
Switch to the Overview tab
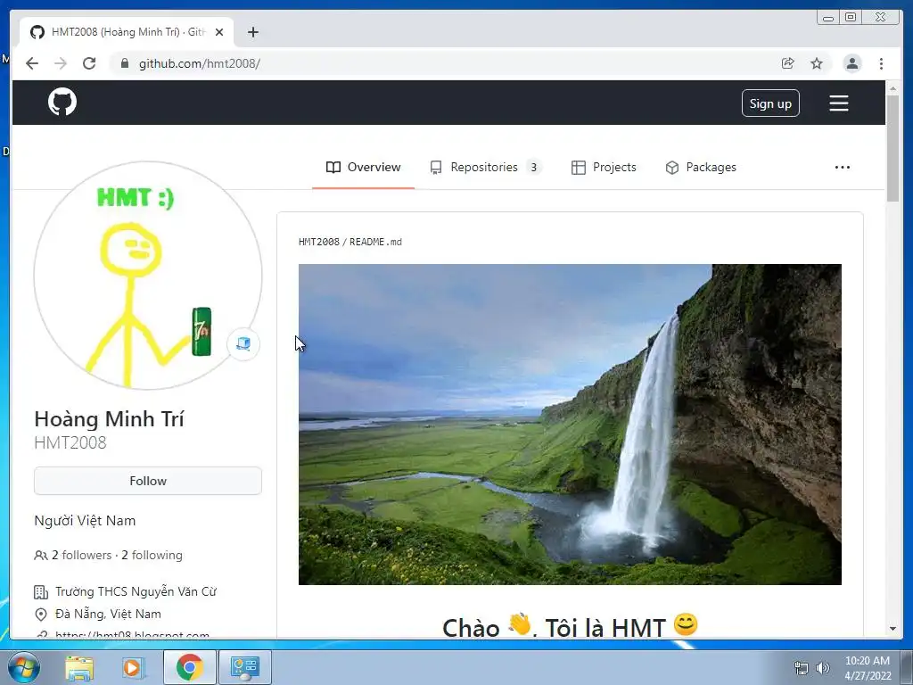click(364, 167)
